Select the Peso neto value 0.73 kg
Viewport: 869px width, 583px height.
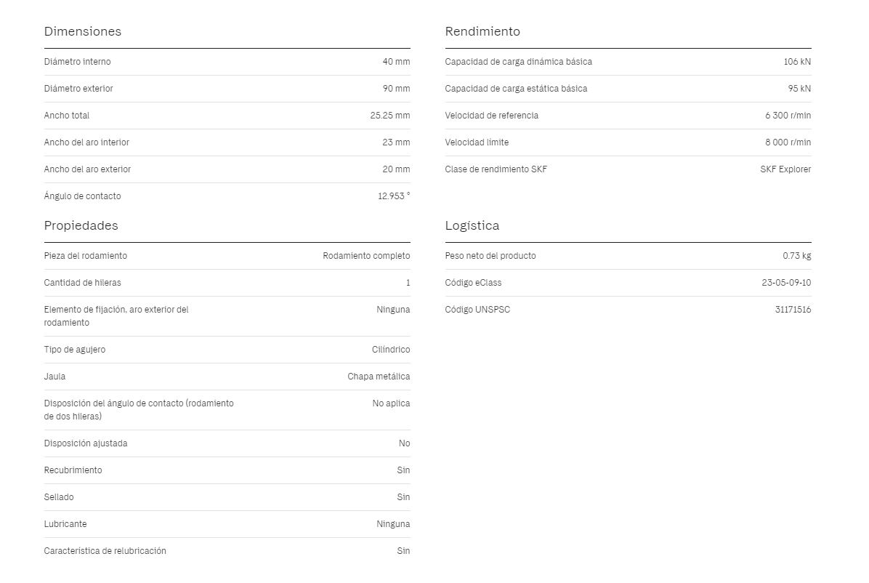[x=796, y=256]
